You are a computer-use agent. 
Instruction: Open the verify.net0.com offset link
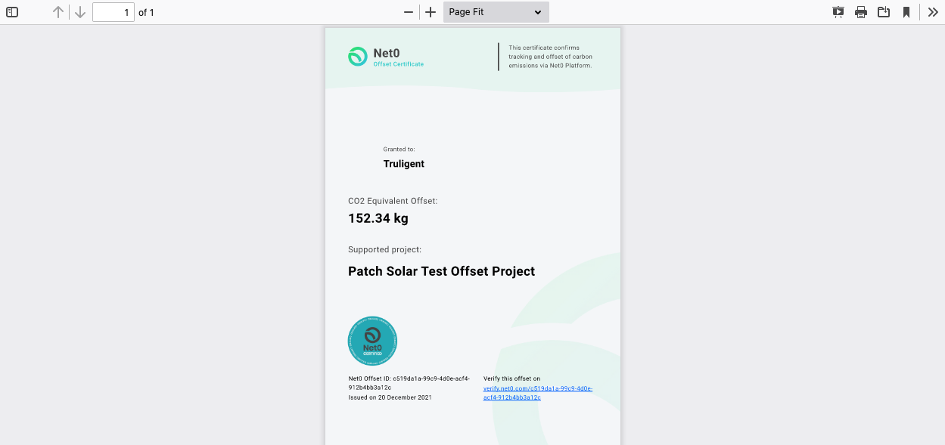538,393
